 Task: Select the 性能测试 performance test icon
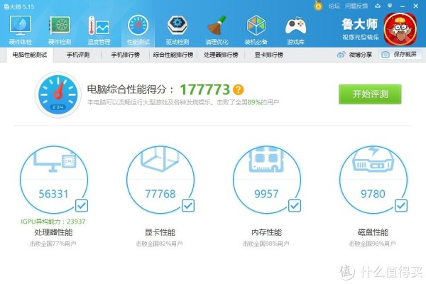pyautogui.click(x=138, y=30)
